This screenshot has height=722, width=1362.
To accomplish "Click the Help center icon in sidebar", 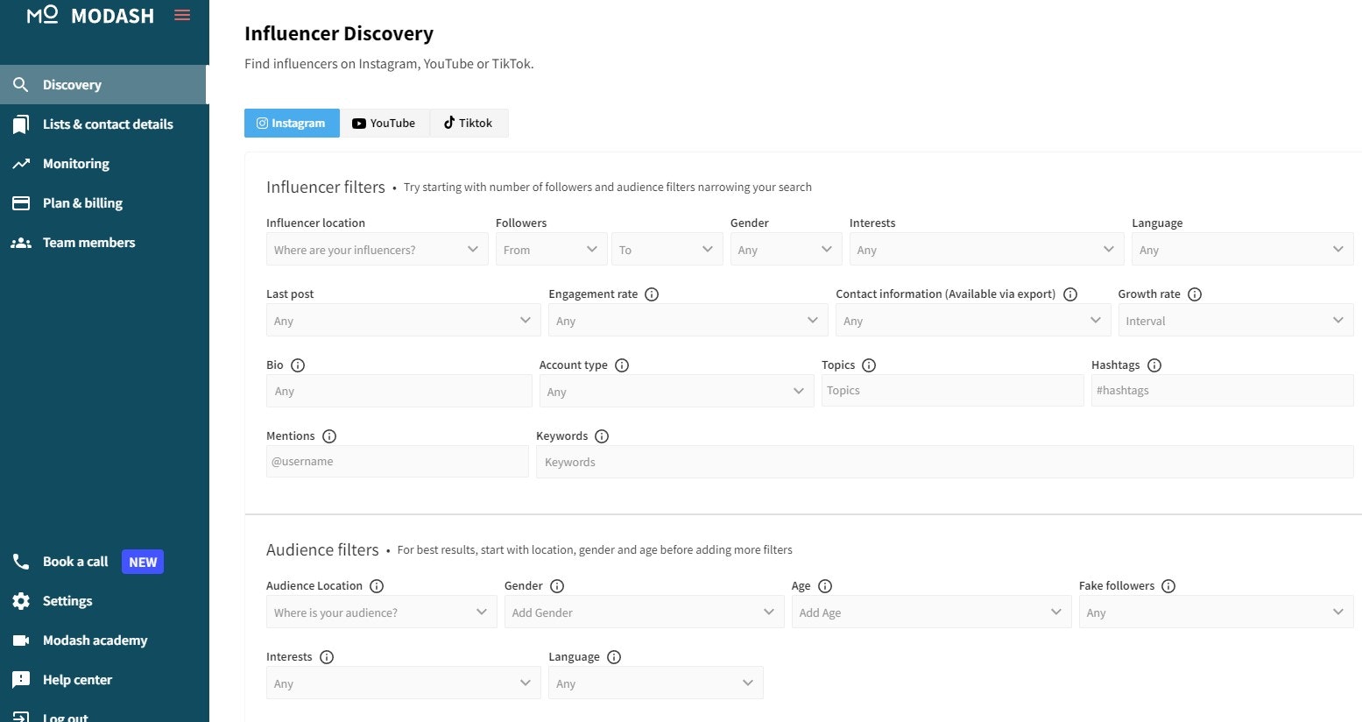I will point(22,679).
